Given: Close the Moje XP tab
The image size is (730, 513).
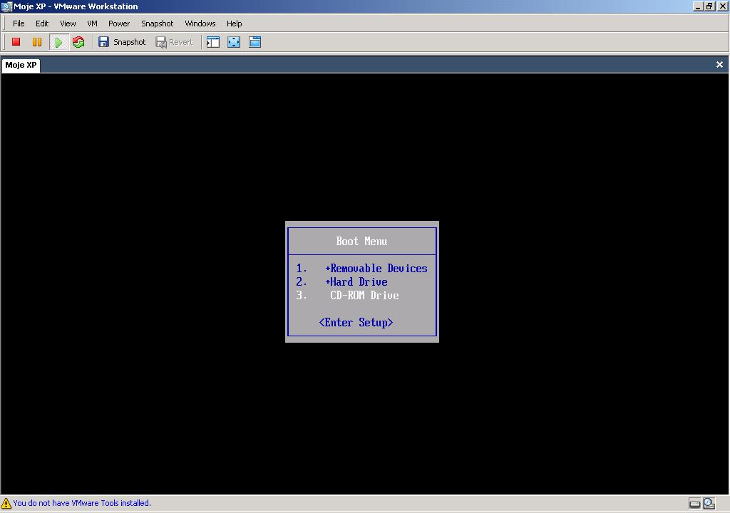Looking at the screenshot, I should click(x=720, y=65).
